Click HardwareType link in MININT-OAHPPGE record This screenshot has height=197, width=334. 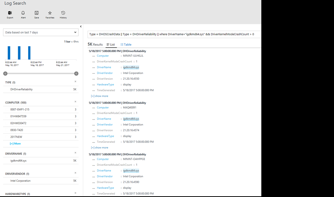[105, 188]
